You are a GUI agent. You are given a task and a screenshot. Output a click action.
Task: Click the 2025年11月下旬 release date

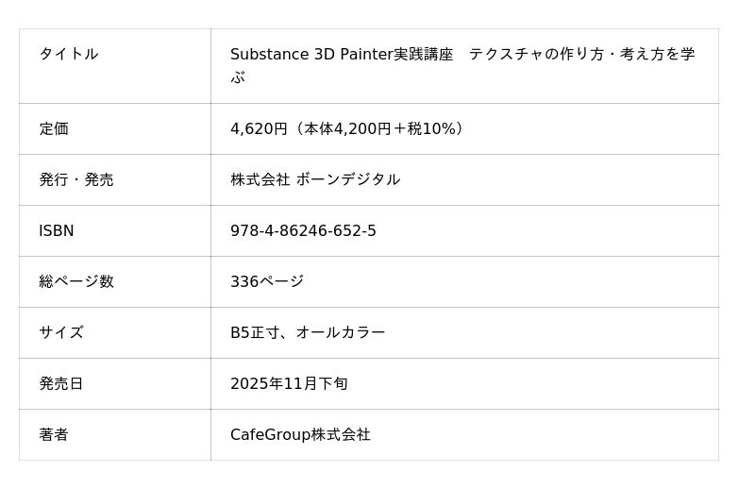289,384
